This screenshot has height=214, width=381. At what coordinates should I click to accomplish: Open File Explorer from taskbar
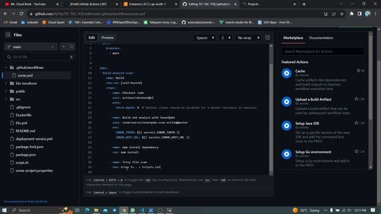[96, 210]
